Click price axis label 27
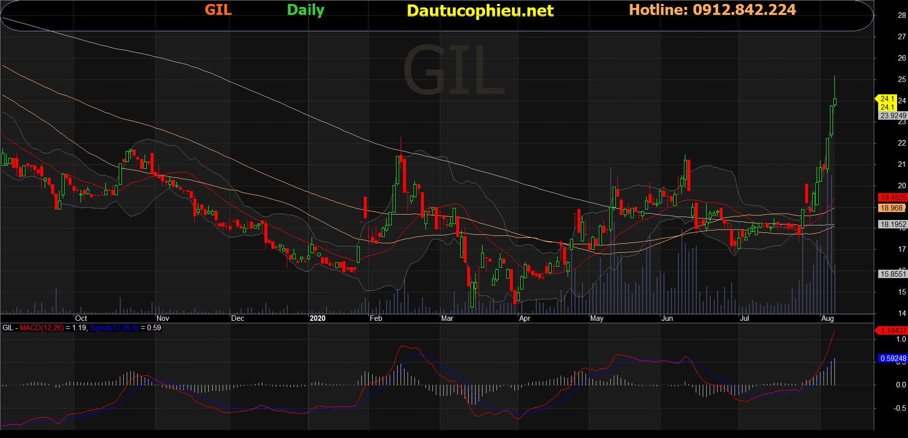This screenshot has width=908, height=438. (x=902, y=37)
